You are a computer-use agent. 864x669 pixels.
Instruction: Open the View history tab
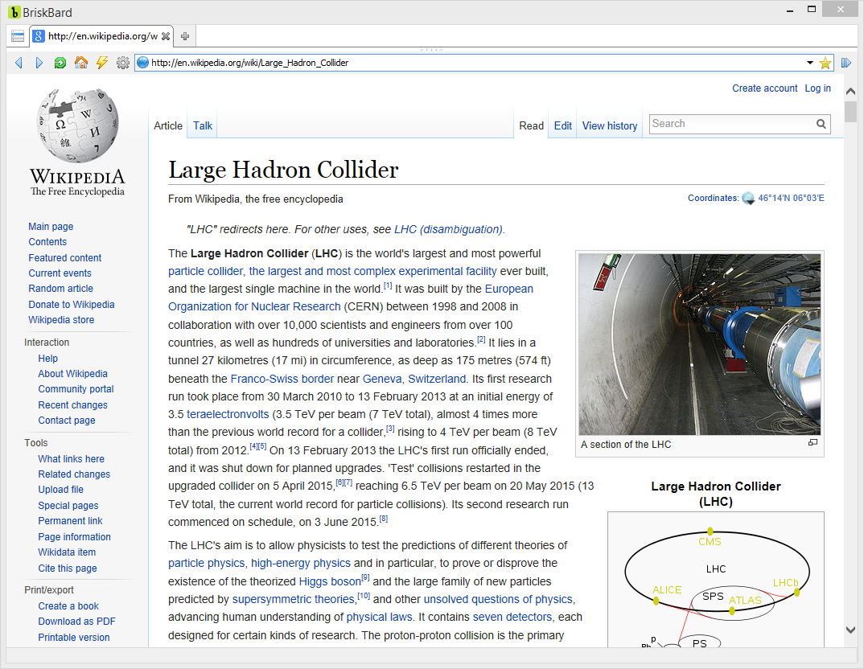coord(610,125)
